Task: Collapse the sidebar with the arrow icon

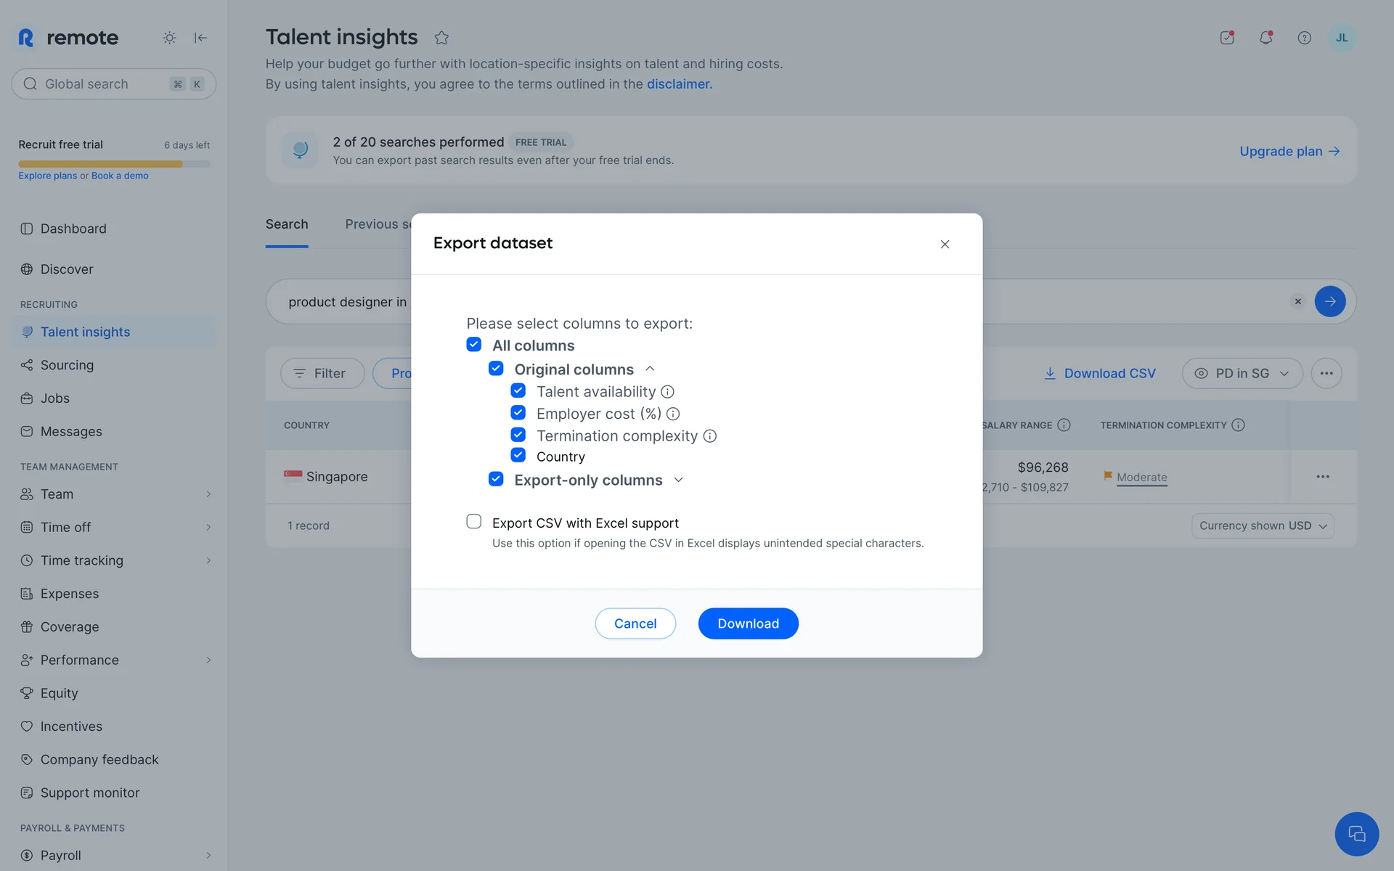Action: 201,38
